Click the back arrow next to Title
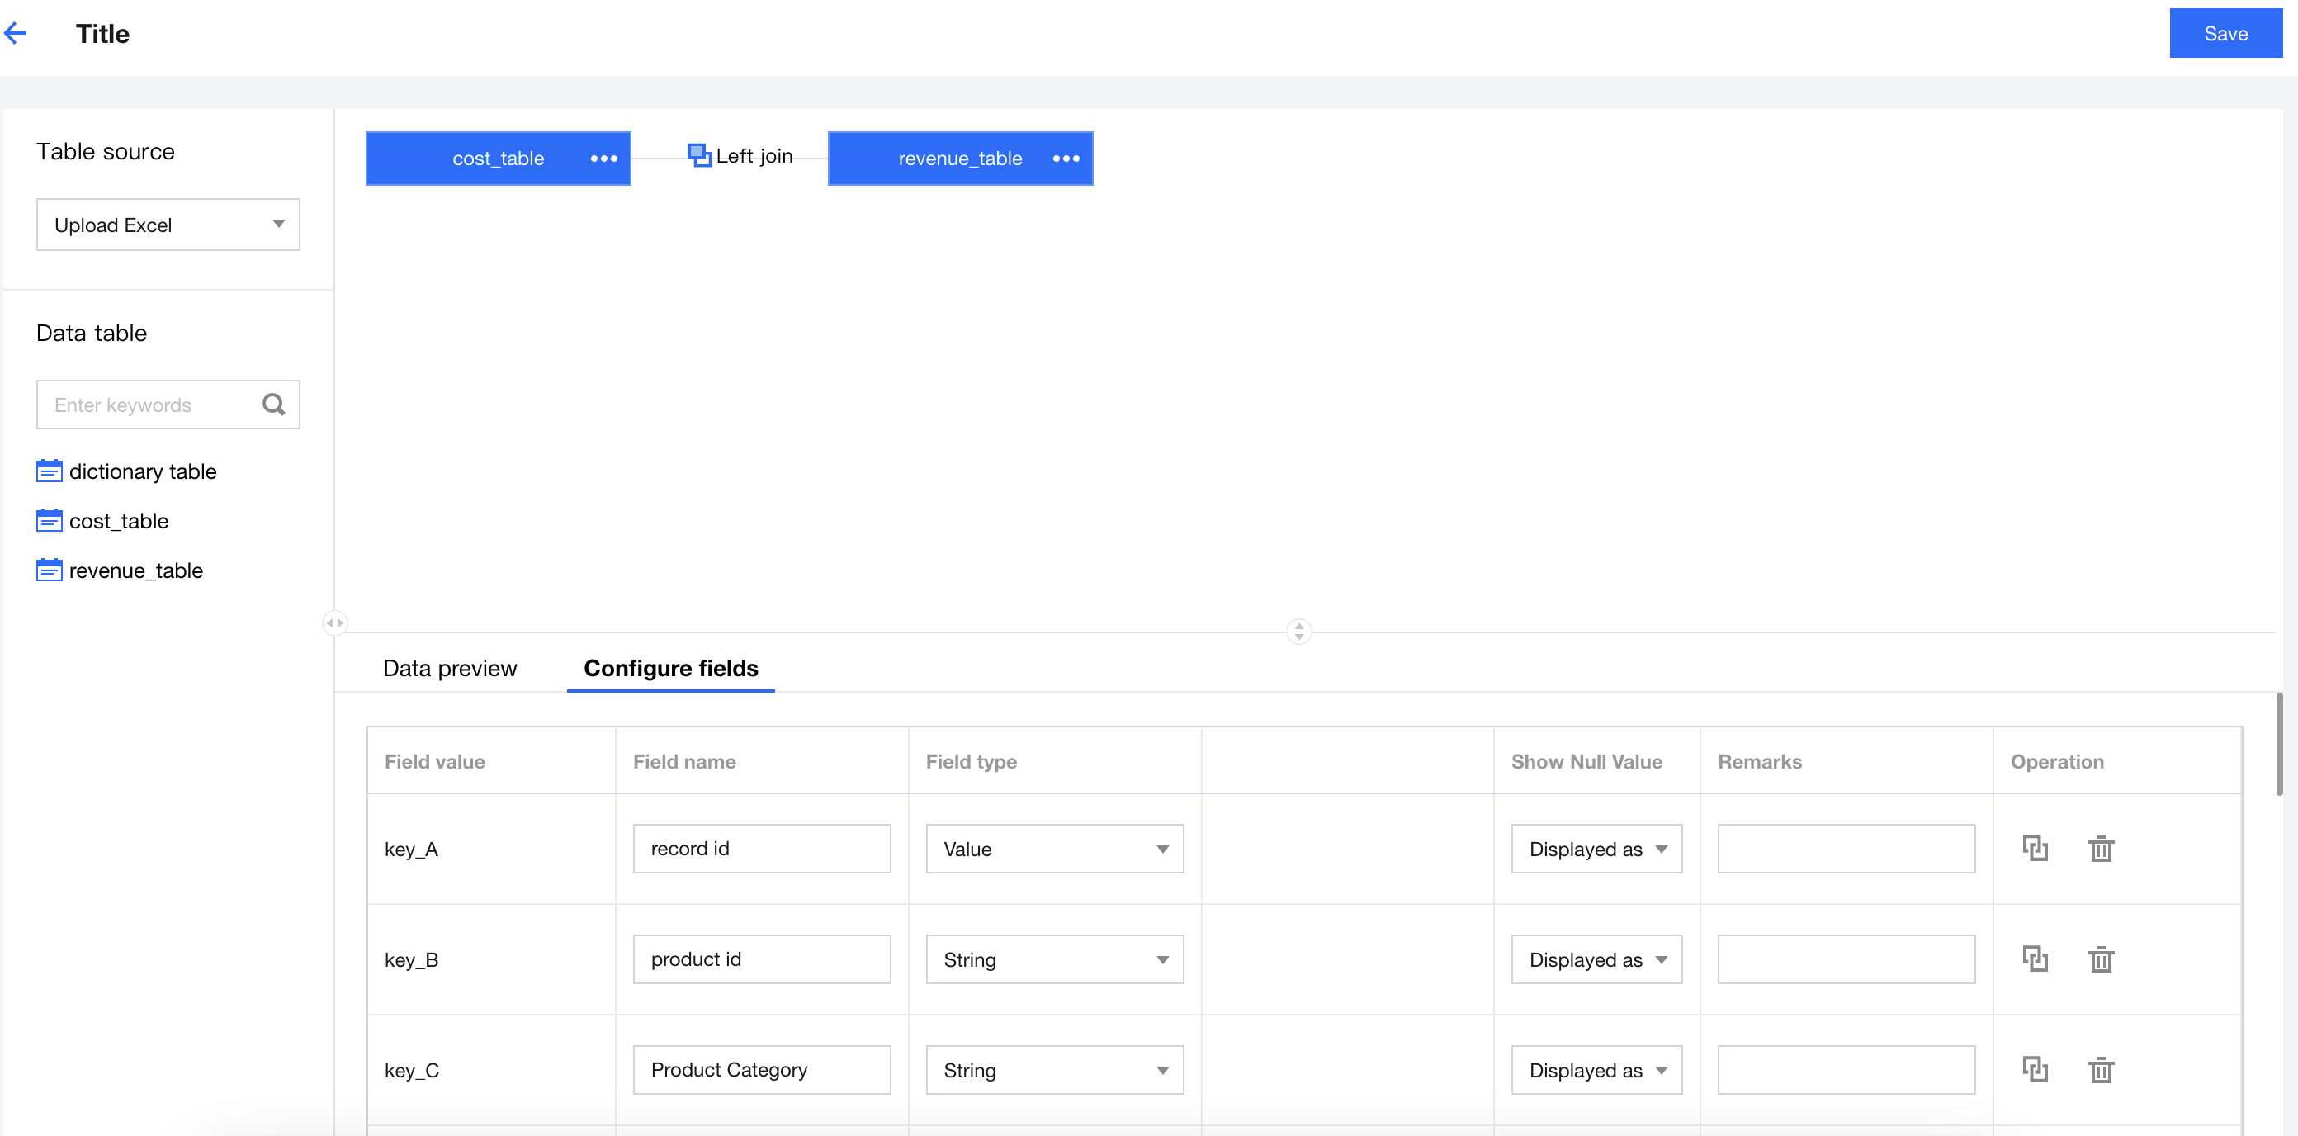The image size is (2298, 1136). point(16,34)
